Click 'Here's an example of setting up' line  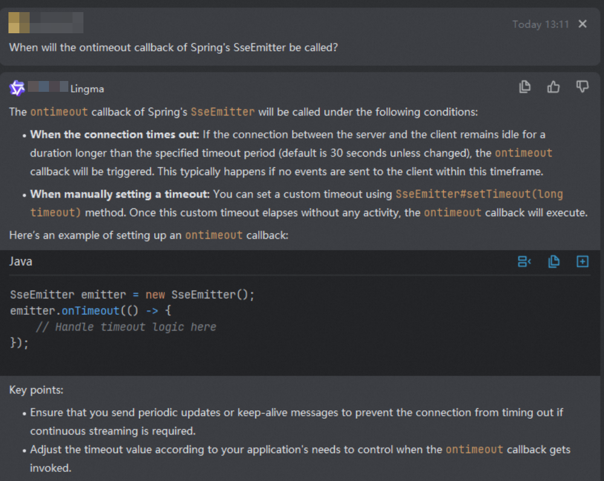pyautogui.click(x=149, y=235)
